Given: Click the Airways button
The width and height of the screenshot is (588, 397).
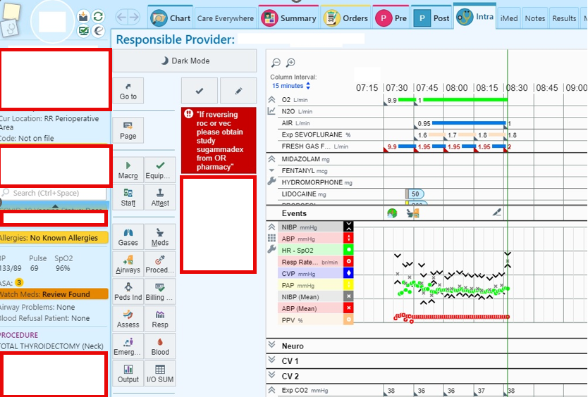Looking at the screenshot, I should pos(128,264).
